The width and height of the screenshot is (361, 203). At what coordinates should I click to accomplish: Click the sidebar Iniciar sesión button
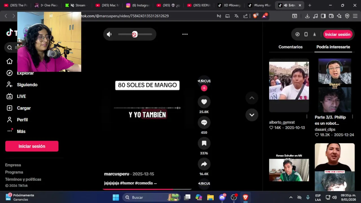tap(32, 146)
